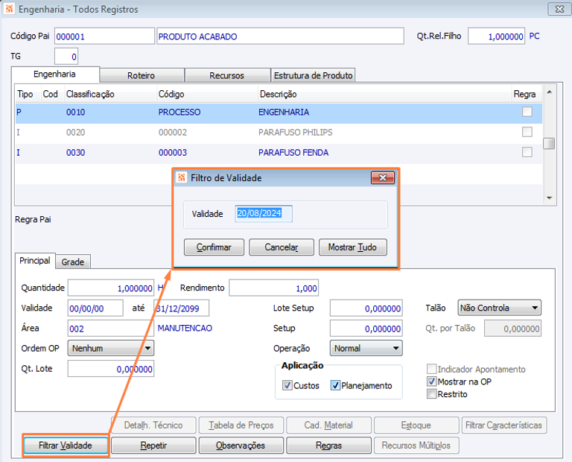
Task: Toggle Regra checkbox for PARAFUSO PHILIPS row
Action: coord(527,132)
